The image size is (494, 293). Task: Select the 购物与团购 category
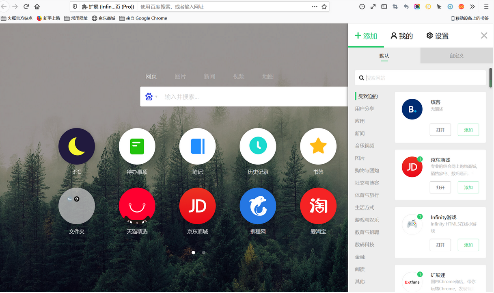point(367,170)
